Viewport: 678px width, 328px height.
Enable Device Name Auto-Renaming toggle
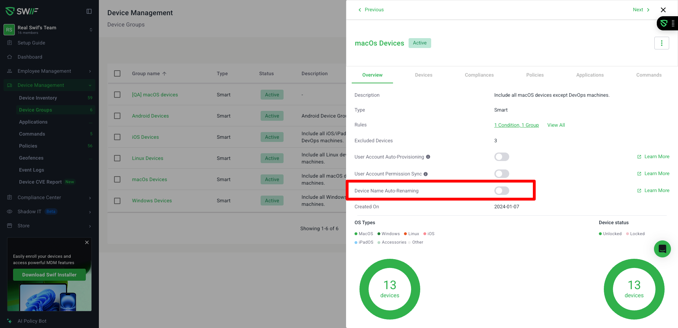point(501,191)
